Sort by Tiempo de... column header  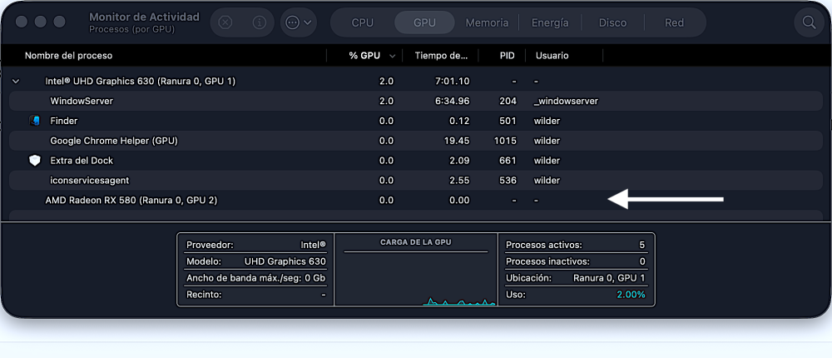(x=441, y=55)
